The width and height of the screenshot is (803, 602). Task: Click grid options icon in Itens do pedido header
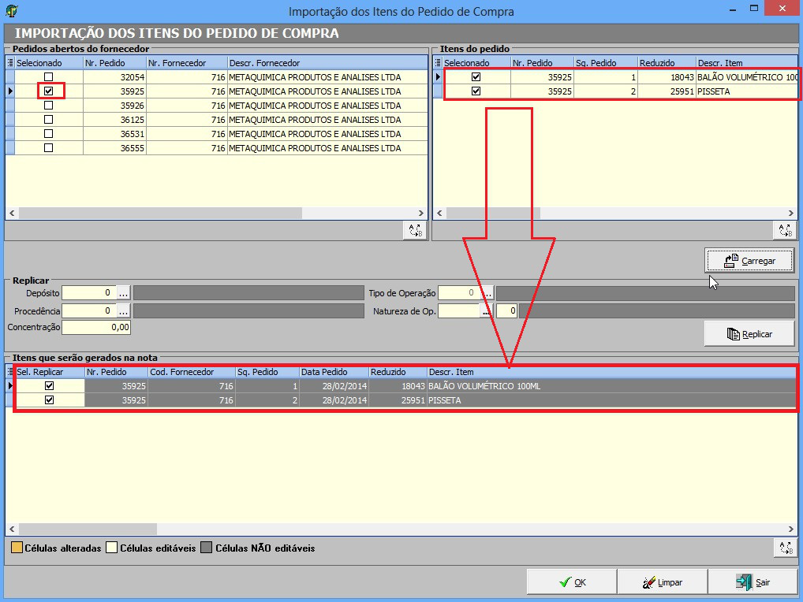[438, 63]
